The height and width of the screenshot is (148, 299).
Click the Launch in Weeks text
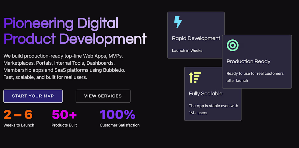click(x=187, y=51)
